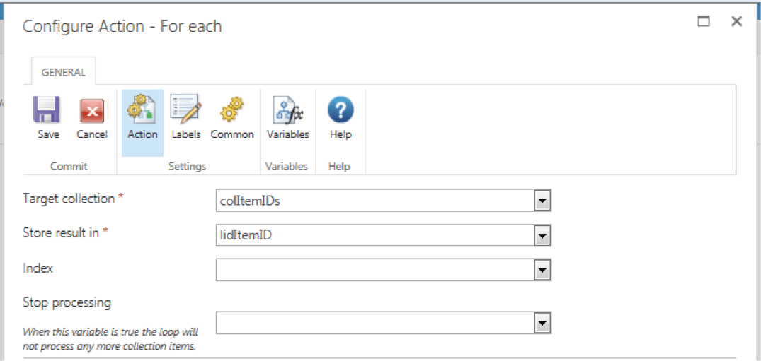This screenshot has height=361, width=761.
Task: Click the colItemIDs combo box field
Action: 384,201
